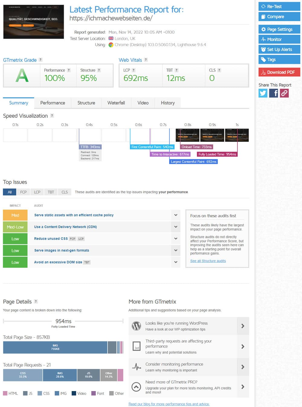Copy report link icon
Screen dimensions: 302x407
pyautogui.click(x=284, y=93)
